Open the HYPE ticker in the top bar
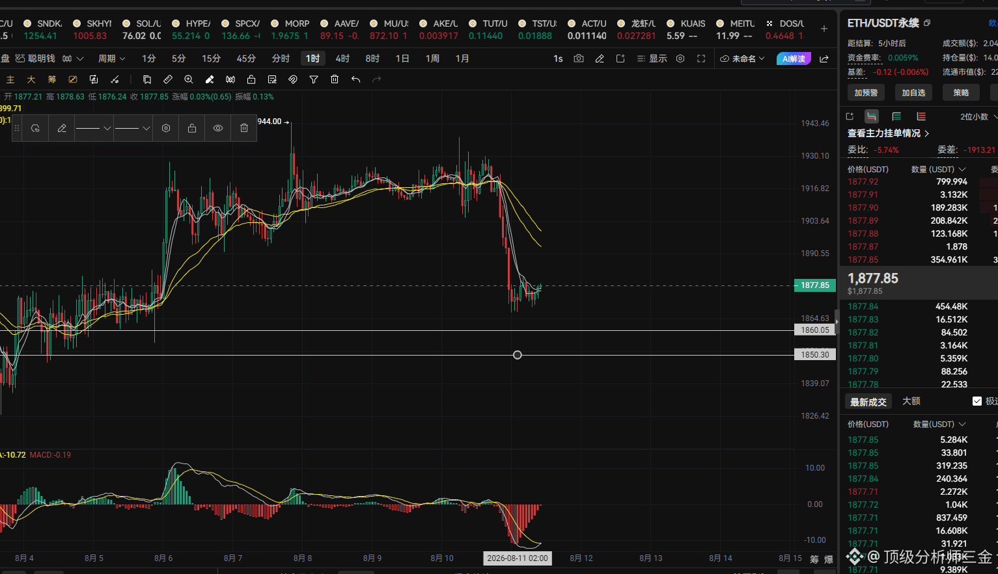 pos(191,29)
